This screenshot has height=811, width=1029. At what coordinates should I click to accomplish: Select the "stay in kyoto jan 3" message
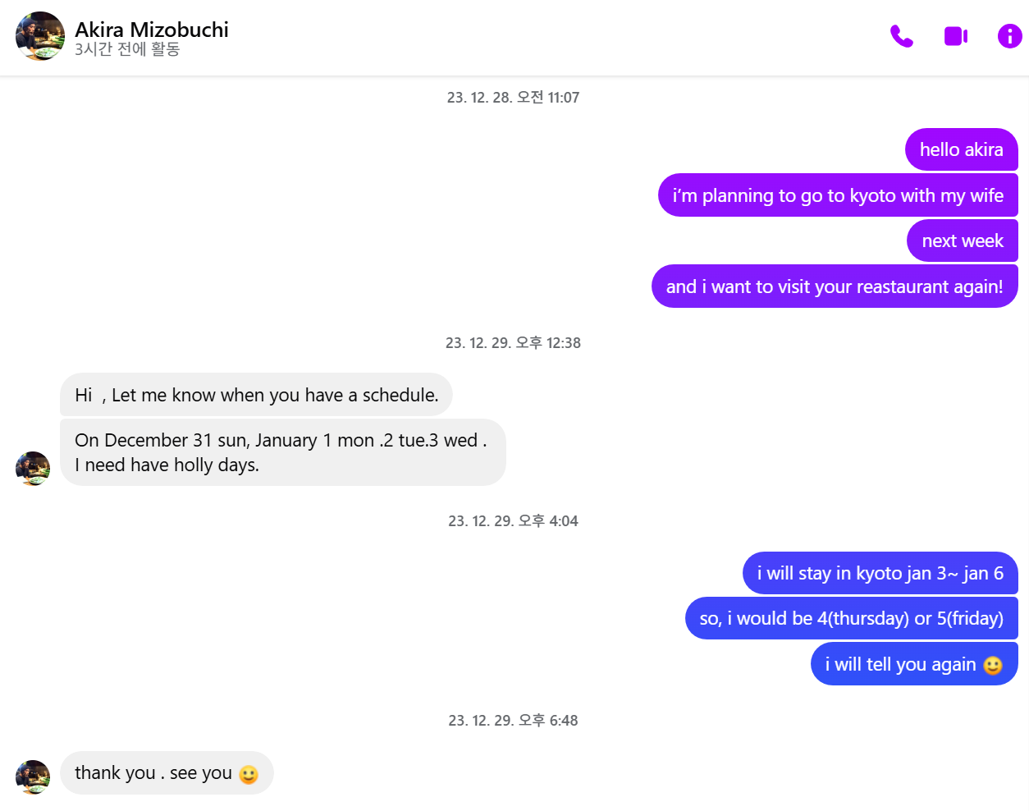(880, 573)
